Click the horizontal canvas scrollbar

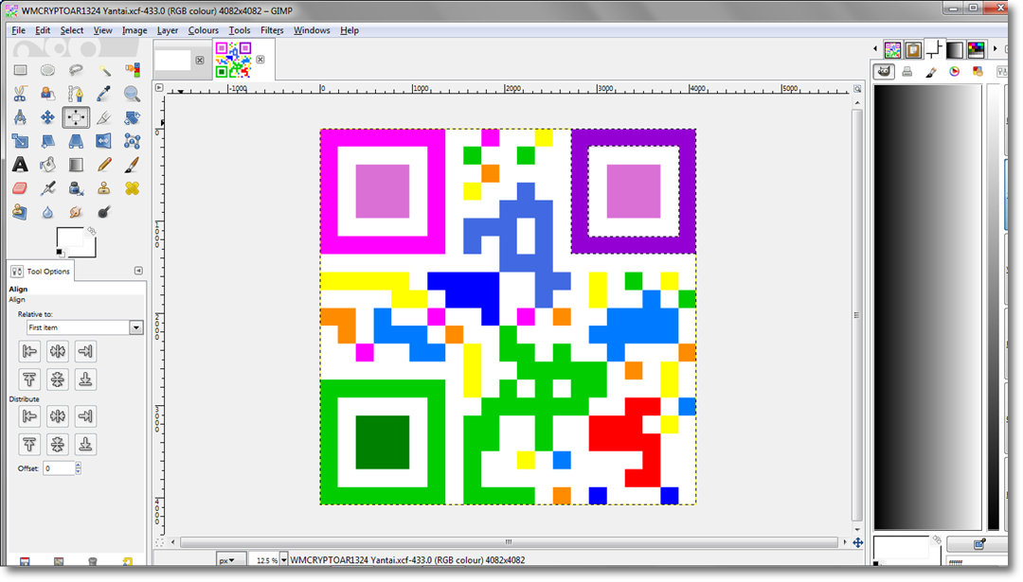coord(509,542)
